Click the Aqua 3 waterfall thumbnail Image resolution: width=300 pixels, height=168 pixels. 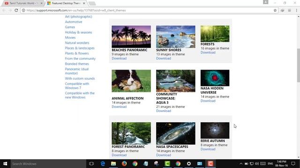(176, 81)
